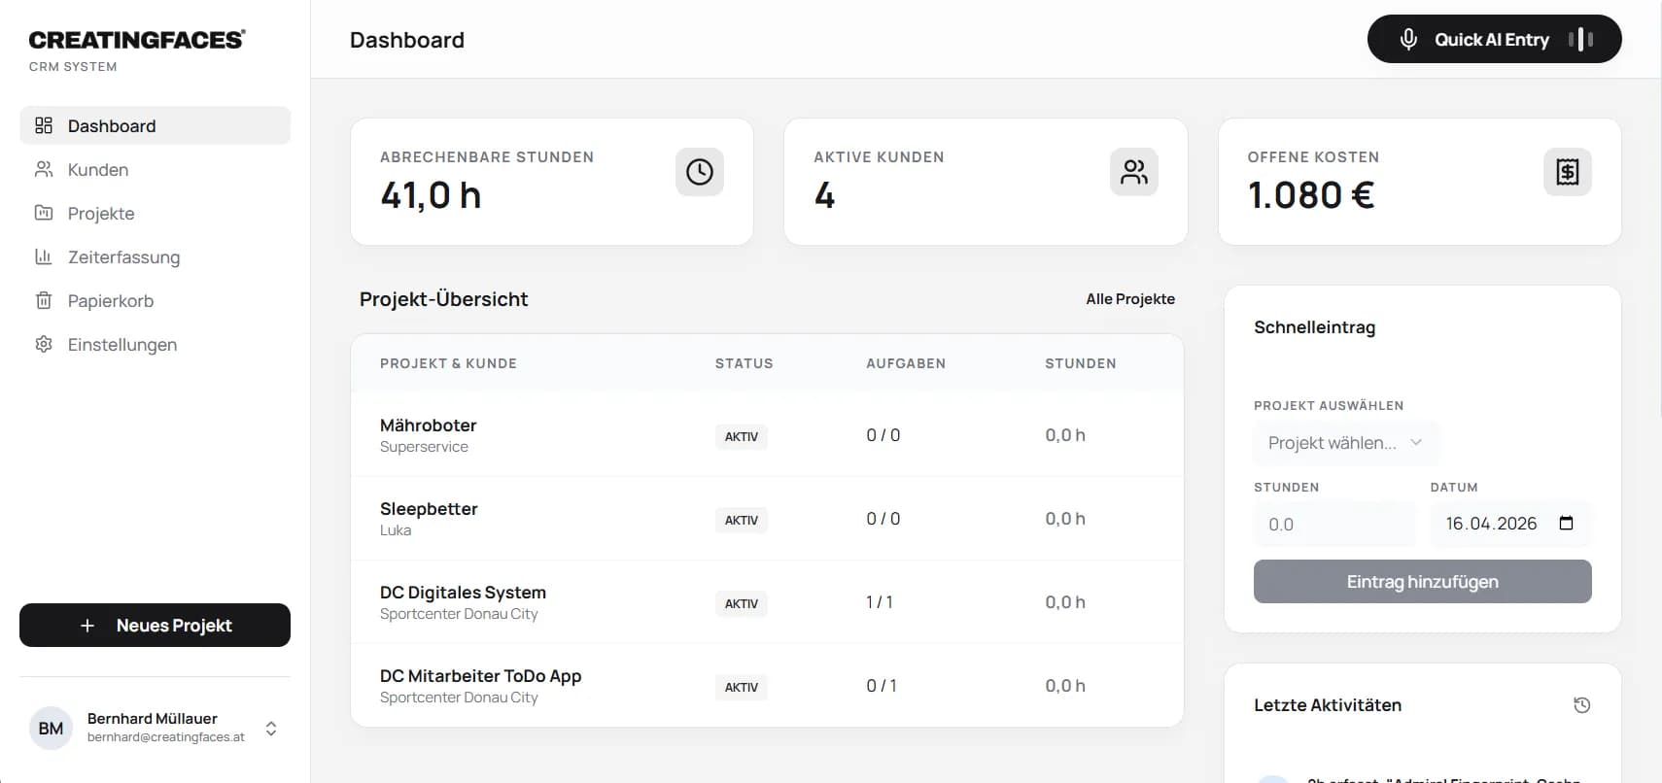Click the 1.080 € open costs value
The image size is (1662, 783).
point(1311,195)
